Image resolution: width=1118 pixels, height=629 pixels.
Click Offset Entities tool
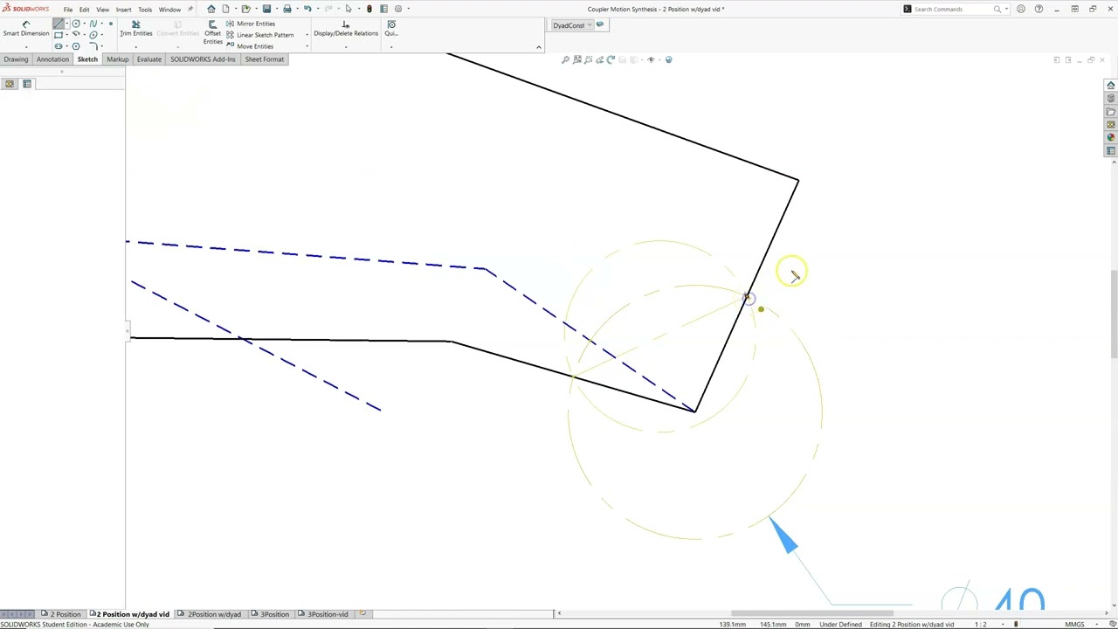[212, 31]
